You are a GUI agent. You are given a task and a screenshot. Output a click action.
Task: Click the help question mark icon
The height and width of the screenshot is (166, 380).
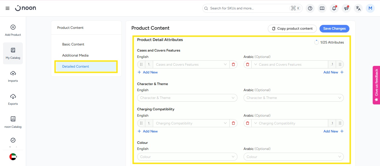tap(310, 8)
